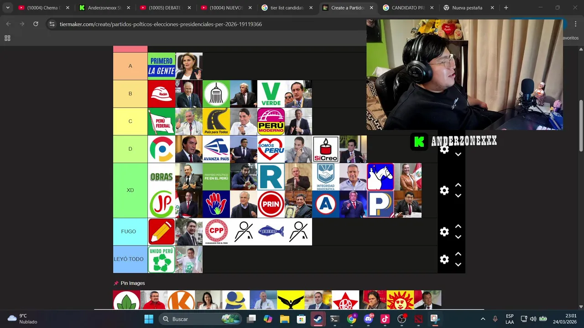Switch to the tier list candidatos Google tab
The width and height of the screenshot is (584, 328).
[287, 8]
